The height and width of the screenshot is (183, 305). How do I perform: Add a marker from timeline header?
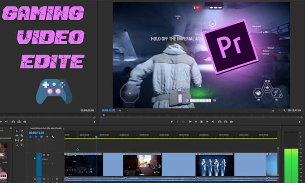pyautogui.click(x=47, y=137)
